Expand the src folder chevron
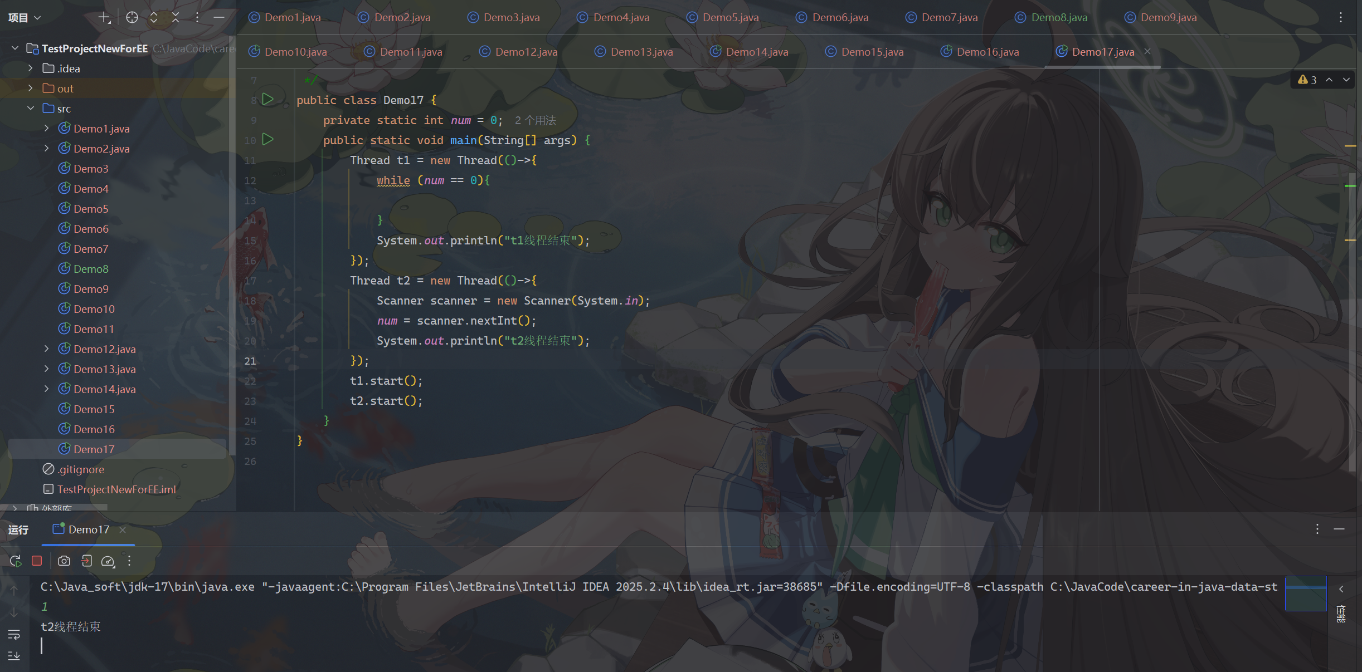 (31, 108)
